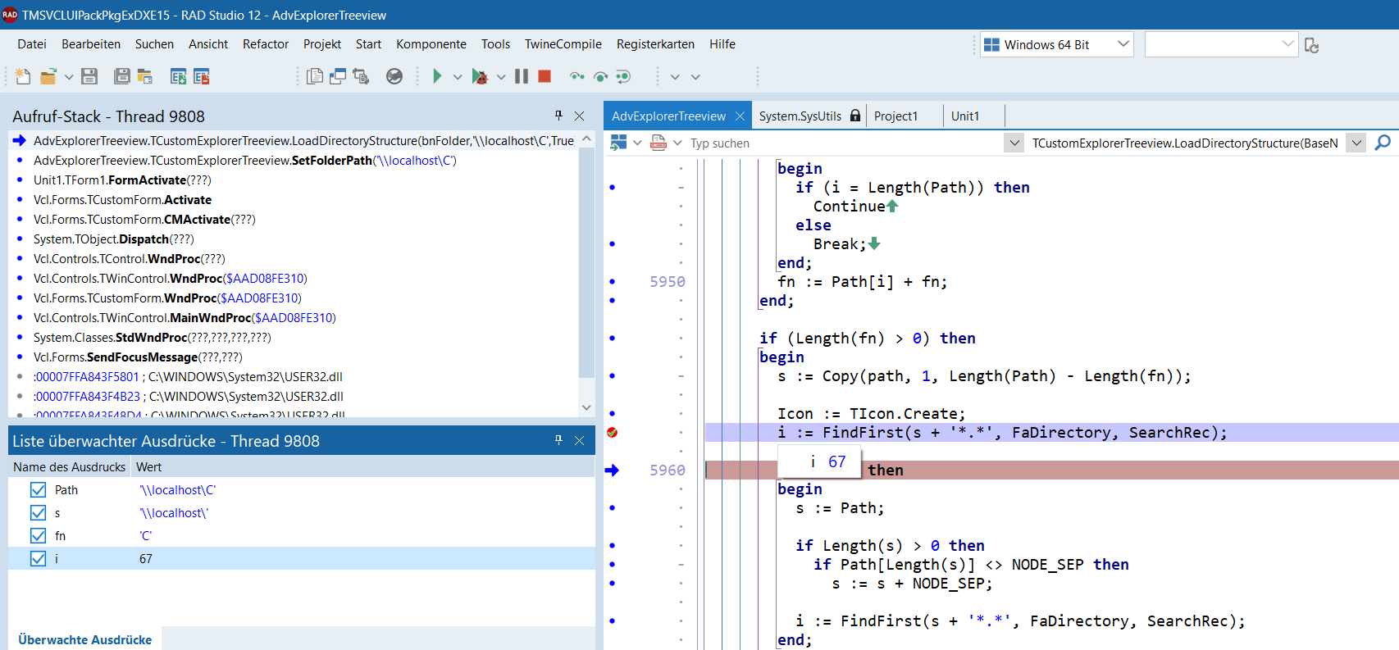This screenshot has width=1399, height=650.
Task: Click the magnifier search icon in editor
Action: [1383, 143]
